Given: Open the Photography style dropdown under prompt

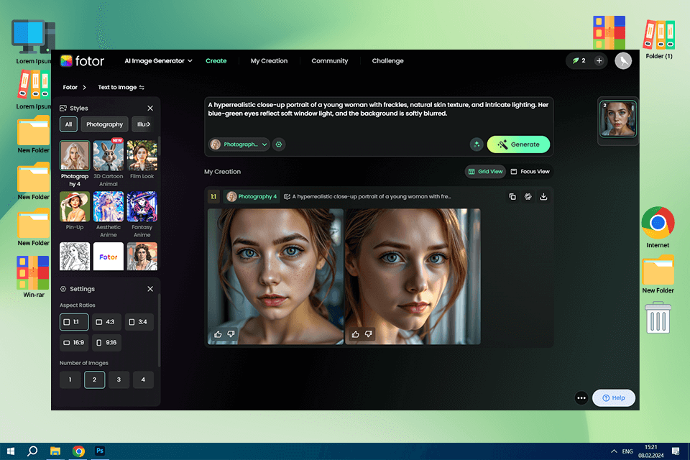Looking at the screenshot, I should point(239,144).
